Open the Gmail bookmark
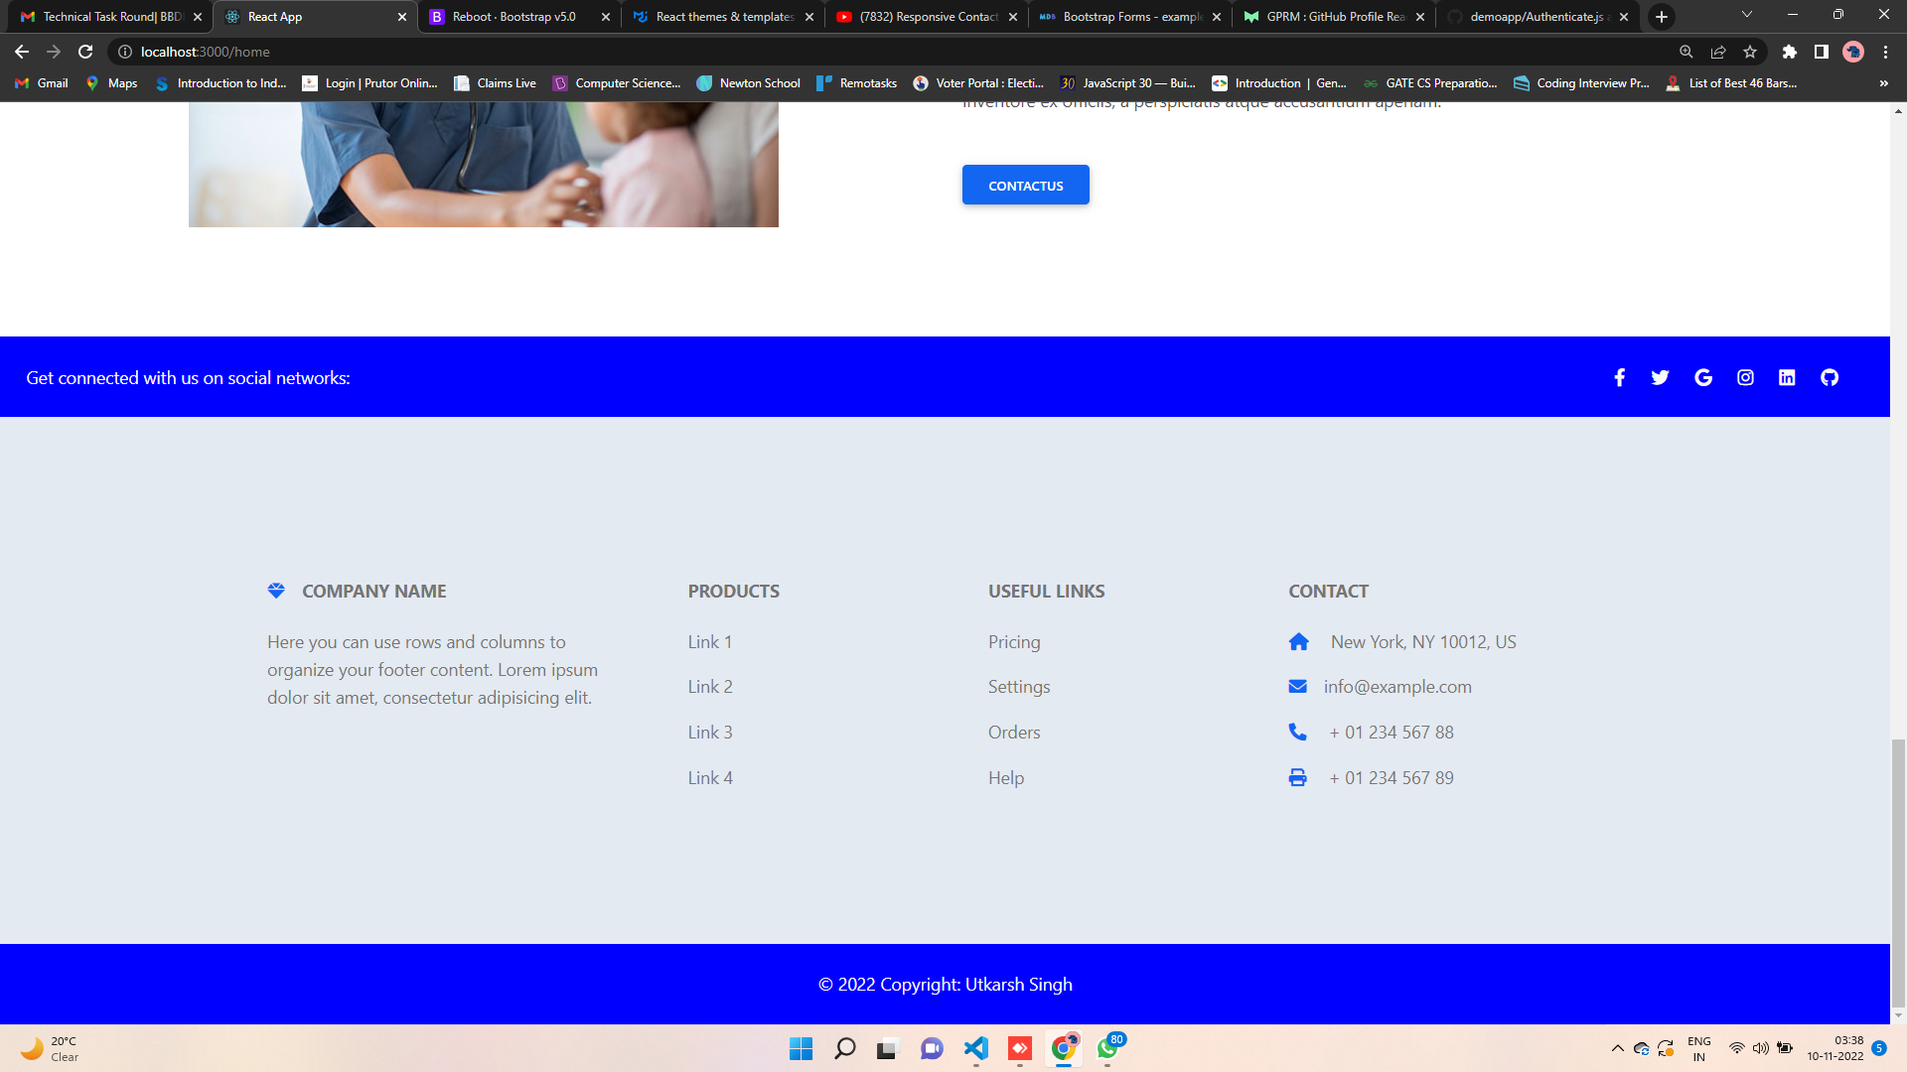Image resolution: width=1907 pixels, height=1072 pixels. (40, 83)
